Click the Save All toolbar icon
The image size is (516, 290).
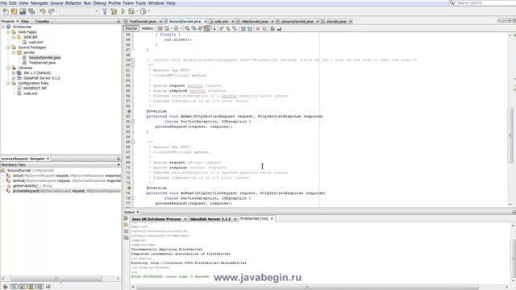31,11
